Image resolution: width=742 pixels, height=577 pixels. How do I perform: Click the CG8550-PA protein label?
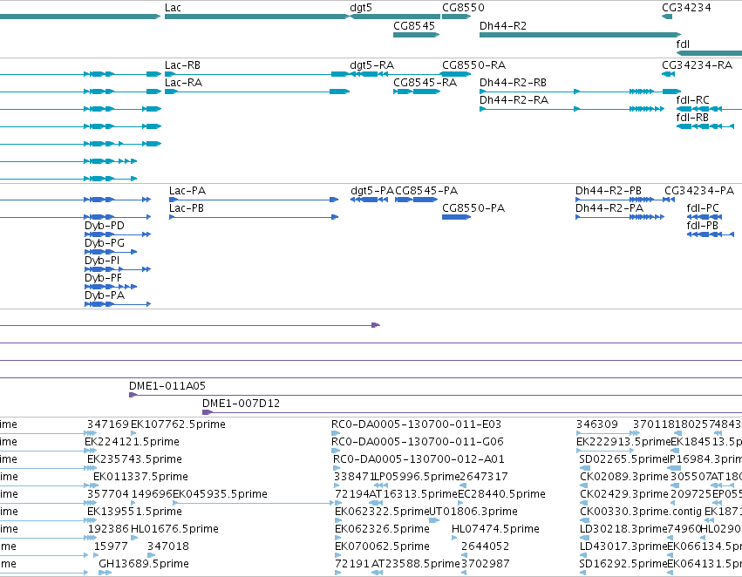pos(473,208)
